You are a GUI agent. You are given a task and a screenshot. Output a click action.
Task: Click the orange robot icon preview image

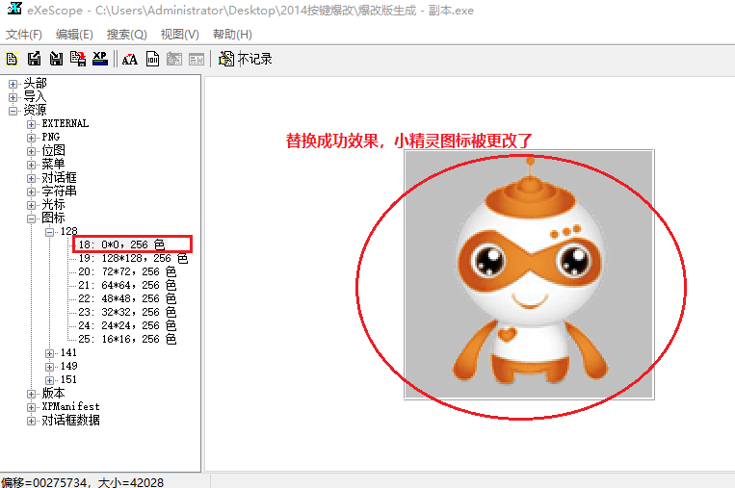point(528,274)
